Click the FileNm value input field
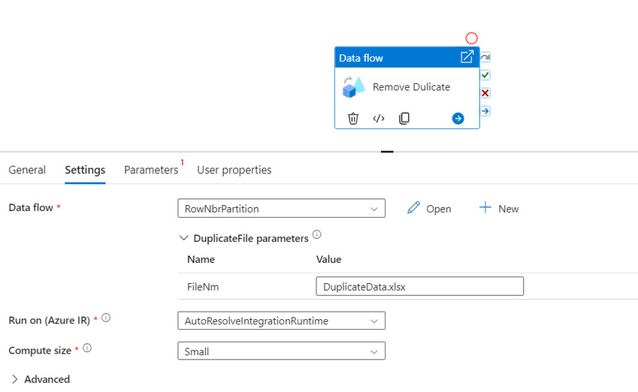The image size is (638, 392). pos(419,286)
